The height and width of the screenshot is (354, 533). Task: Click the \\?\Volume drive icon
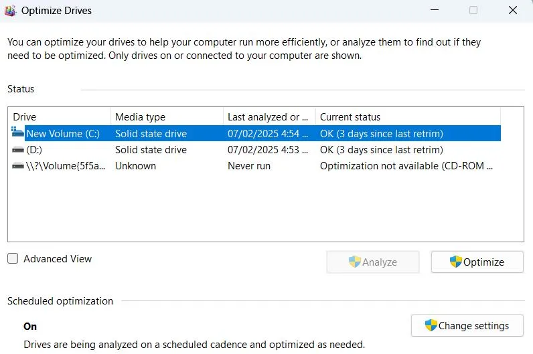(18, 166)
